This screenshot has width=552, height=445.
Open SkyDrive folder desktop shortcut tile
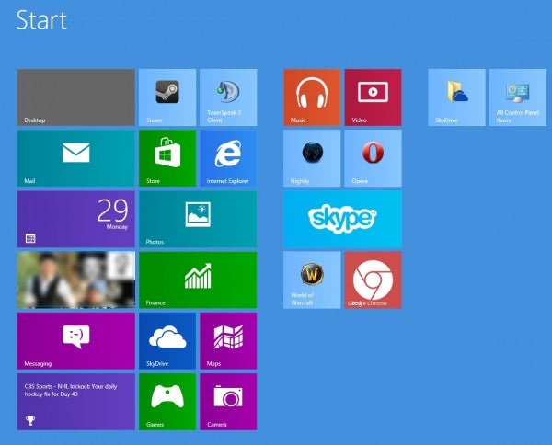tap(456, 97)
